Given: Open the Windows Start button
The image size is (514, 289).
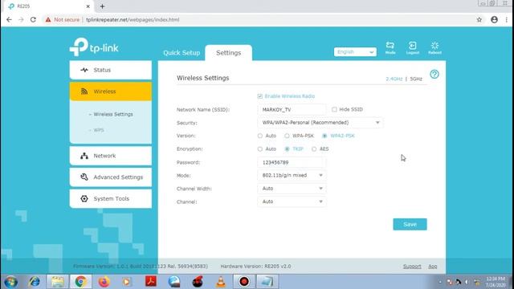Looking at the screenshot, I should click(10, 282).
